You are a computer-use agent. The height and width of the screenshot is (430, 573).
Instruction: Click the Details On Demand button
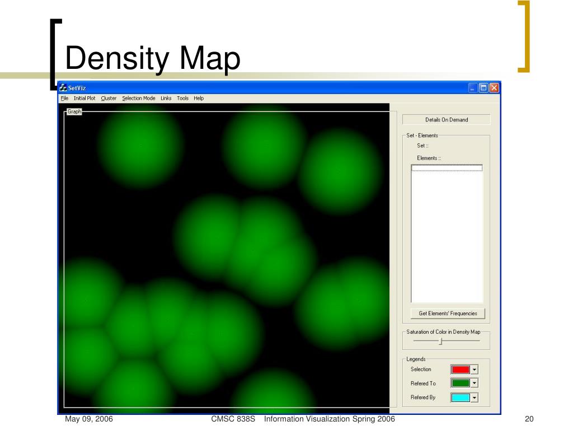(446, 120)
